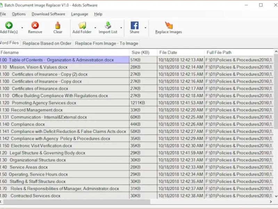278x209 pixels.
Task: Click the green Add File(s) icon
Action: (x=9, y=25)
